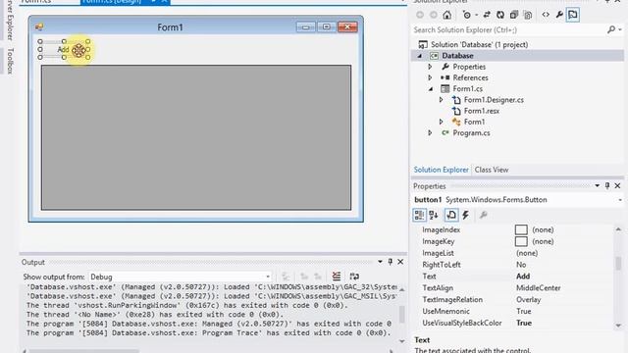Viewport: 628px width, 353px height.
Task: Click the Collapse All icon
Action: point(514,15)
